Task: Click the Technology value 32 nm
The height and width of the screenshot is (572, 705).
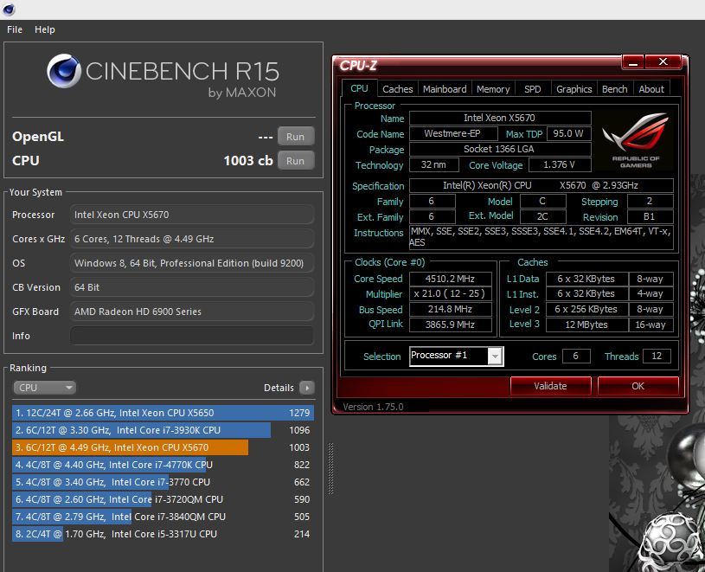Action: (434, 164)
